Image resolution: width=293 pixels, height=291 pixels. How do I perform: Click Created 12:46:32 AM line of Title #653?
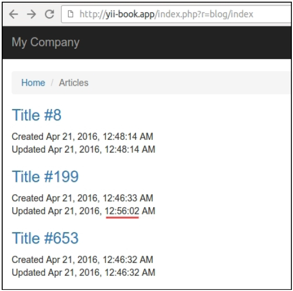coord(82,260)
